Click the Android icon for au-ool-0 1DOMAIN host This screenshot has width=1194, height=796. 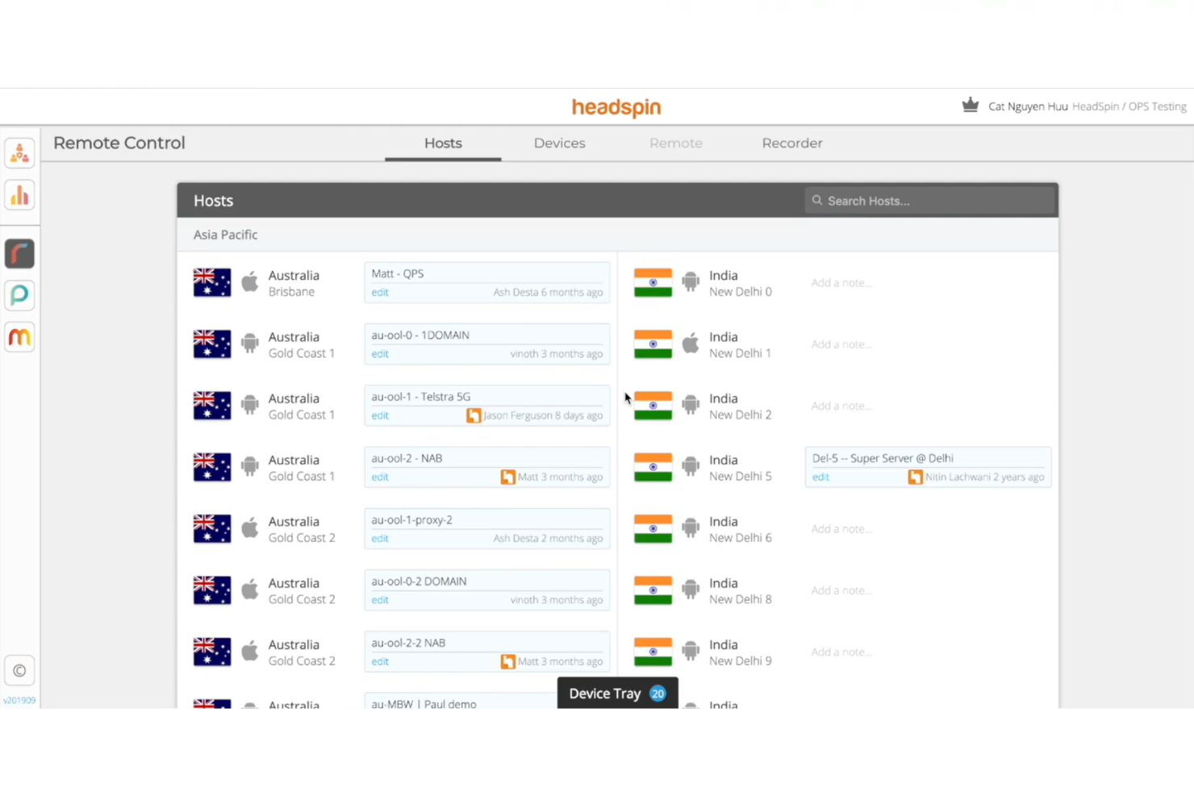[x=250, y=344]
